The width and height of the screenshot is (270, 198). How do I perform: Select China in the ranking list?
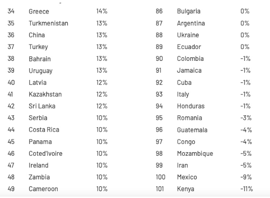[37, 35]
